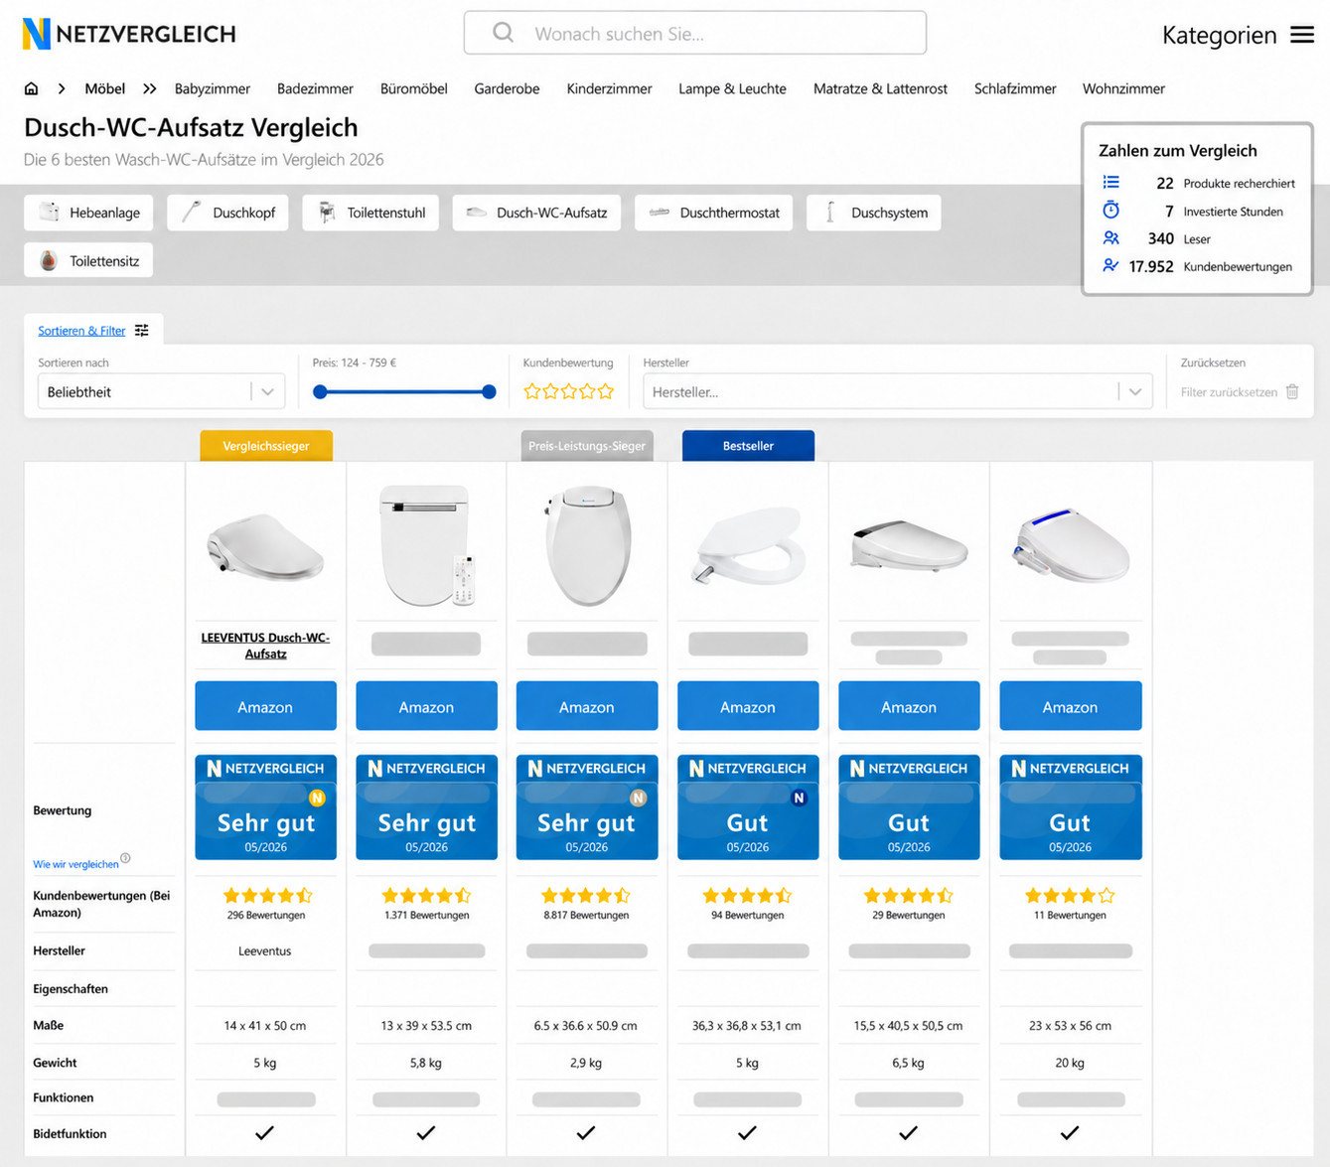This screenshot has height=1167, width=1330.
Task: Go to home via the house icon
Action: coord(32,88)
